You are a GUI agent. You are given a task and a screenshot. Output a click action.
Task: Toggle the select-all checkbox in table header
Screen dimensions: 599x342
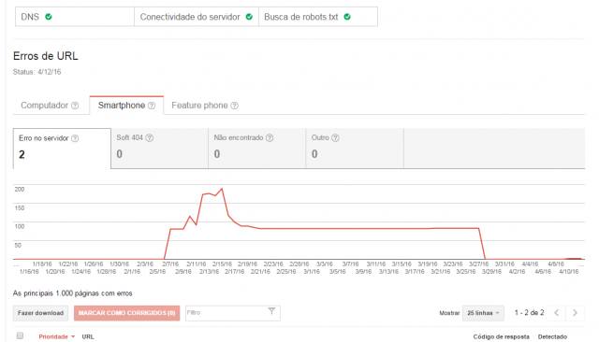(20, 335)
